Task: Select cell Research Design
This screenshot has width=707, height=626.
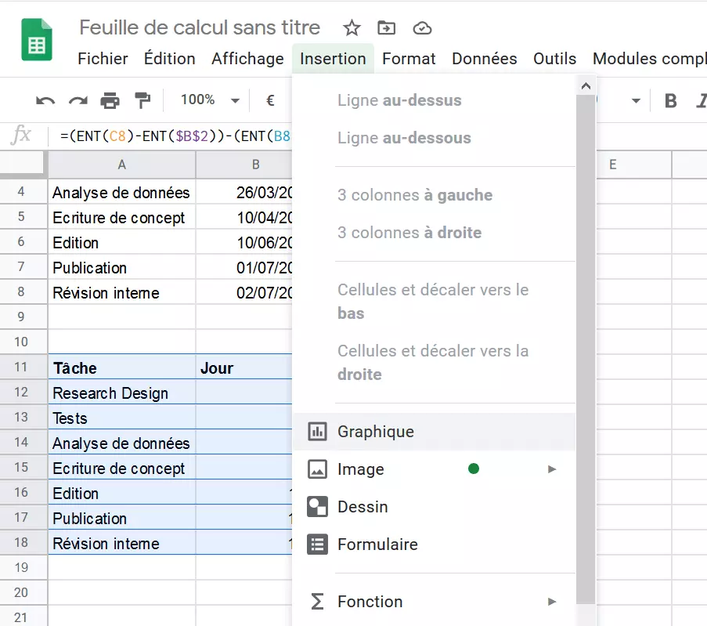Action: point(121,393)
